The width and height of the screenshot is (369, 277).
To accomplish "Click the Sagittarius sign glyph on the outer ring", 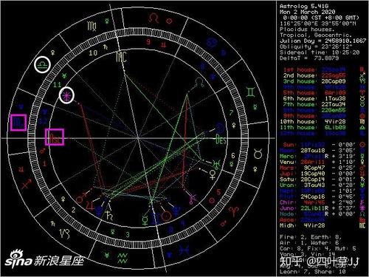I will (27, 184).
